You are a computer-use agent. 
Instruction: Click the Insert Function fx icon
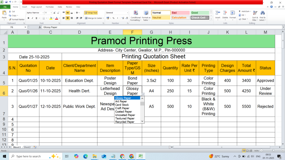tap(40, 27)
